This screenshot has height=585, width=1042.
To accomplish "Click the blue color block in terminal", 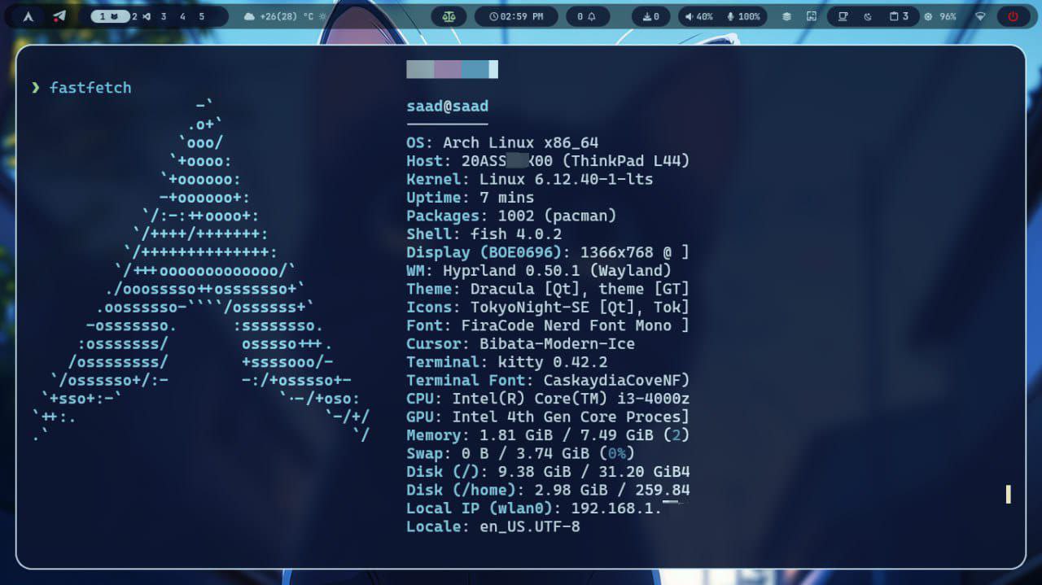I will (475, 69).
